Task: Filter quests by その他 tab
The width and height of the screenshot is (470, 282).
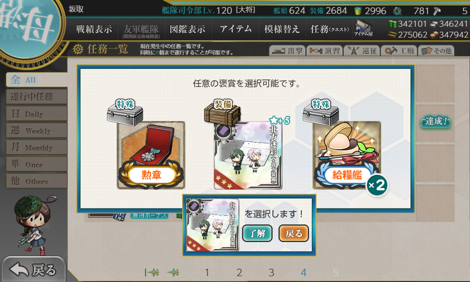Action: click(436, 51)
